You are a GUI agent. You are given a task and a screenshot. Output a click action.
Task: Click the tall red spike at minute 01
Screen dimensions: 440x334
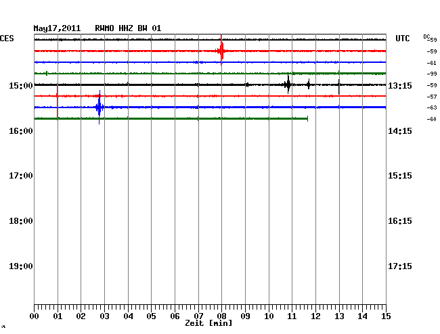click(x=58, y=101)
